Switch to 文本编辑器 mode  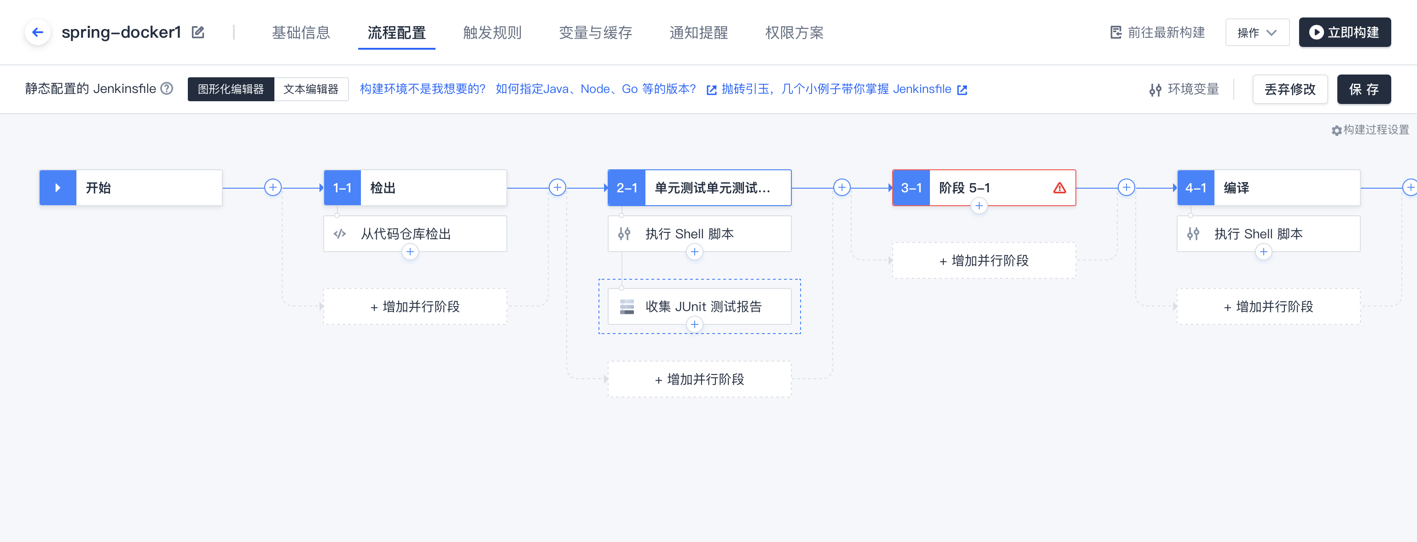click(311, 88)
